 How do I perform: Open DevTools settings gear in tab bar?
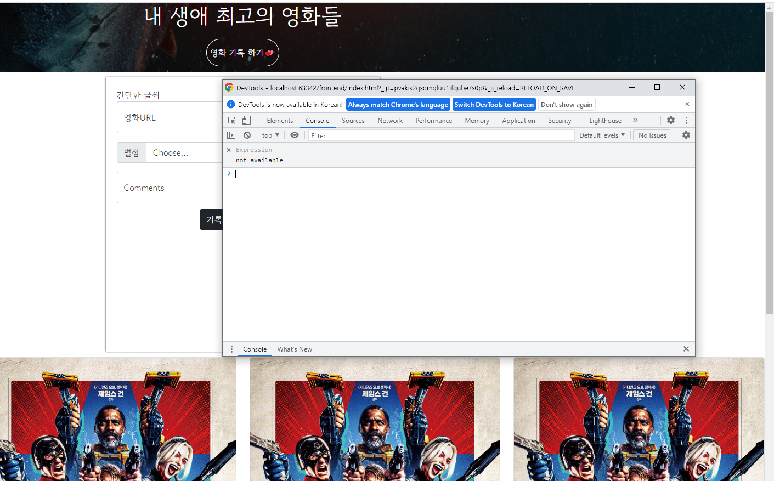[x=671, y=120]
